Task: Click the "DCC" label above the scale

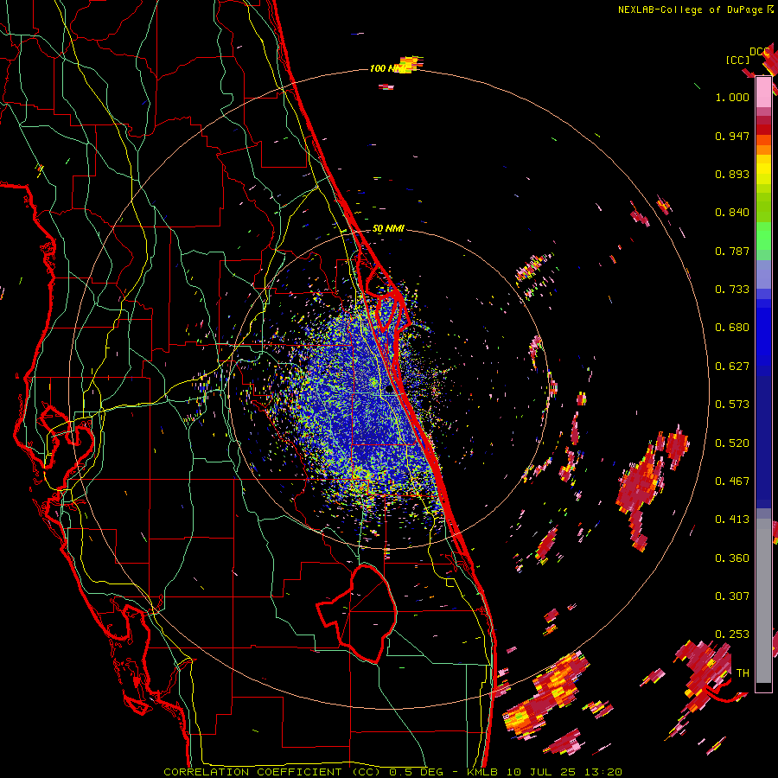Action: pos(760,52)
